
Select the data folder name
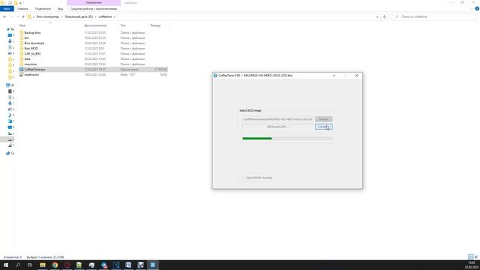point(27,58)
